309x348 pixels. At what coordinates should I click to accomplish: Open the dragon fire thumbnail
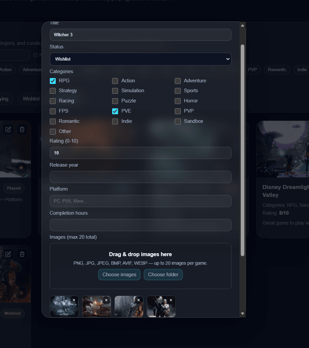click(97, 307)
